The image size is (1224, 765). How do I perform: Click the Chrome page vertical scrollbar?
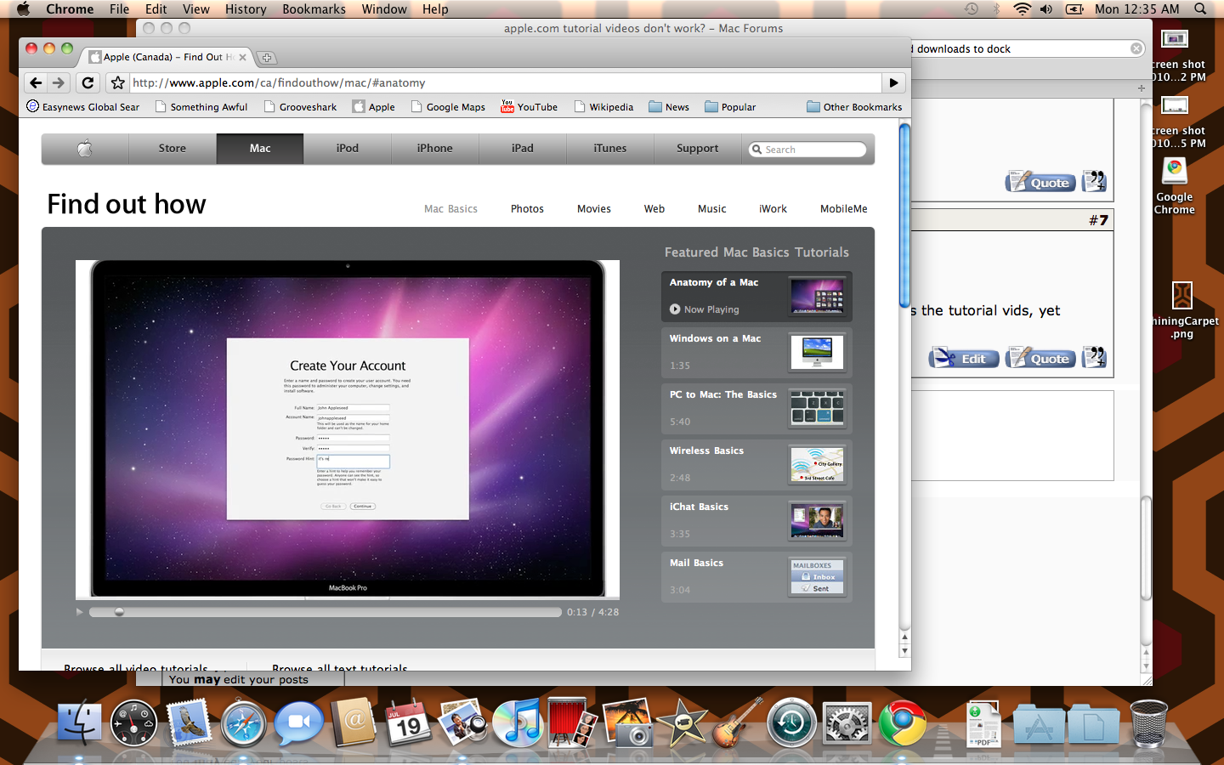coord(904,216)
